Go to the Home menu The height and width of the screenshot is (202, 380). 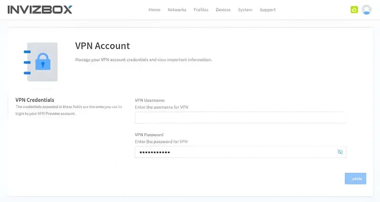154,9
